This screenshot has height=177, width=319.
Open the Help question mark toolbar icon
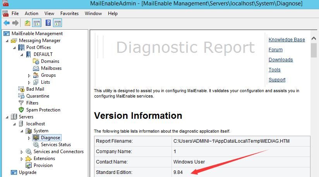(x=48, y=23)
